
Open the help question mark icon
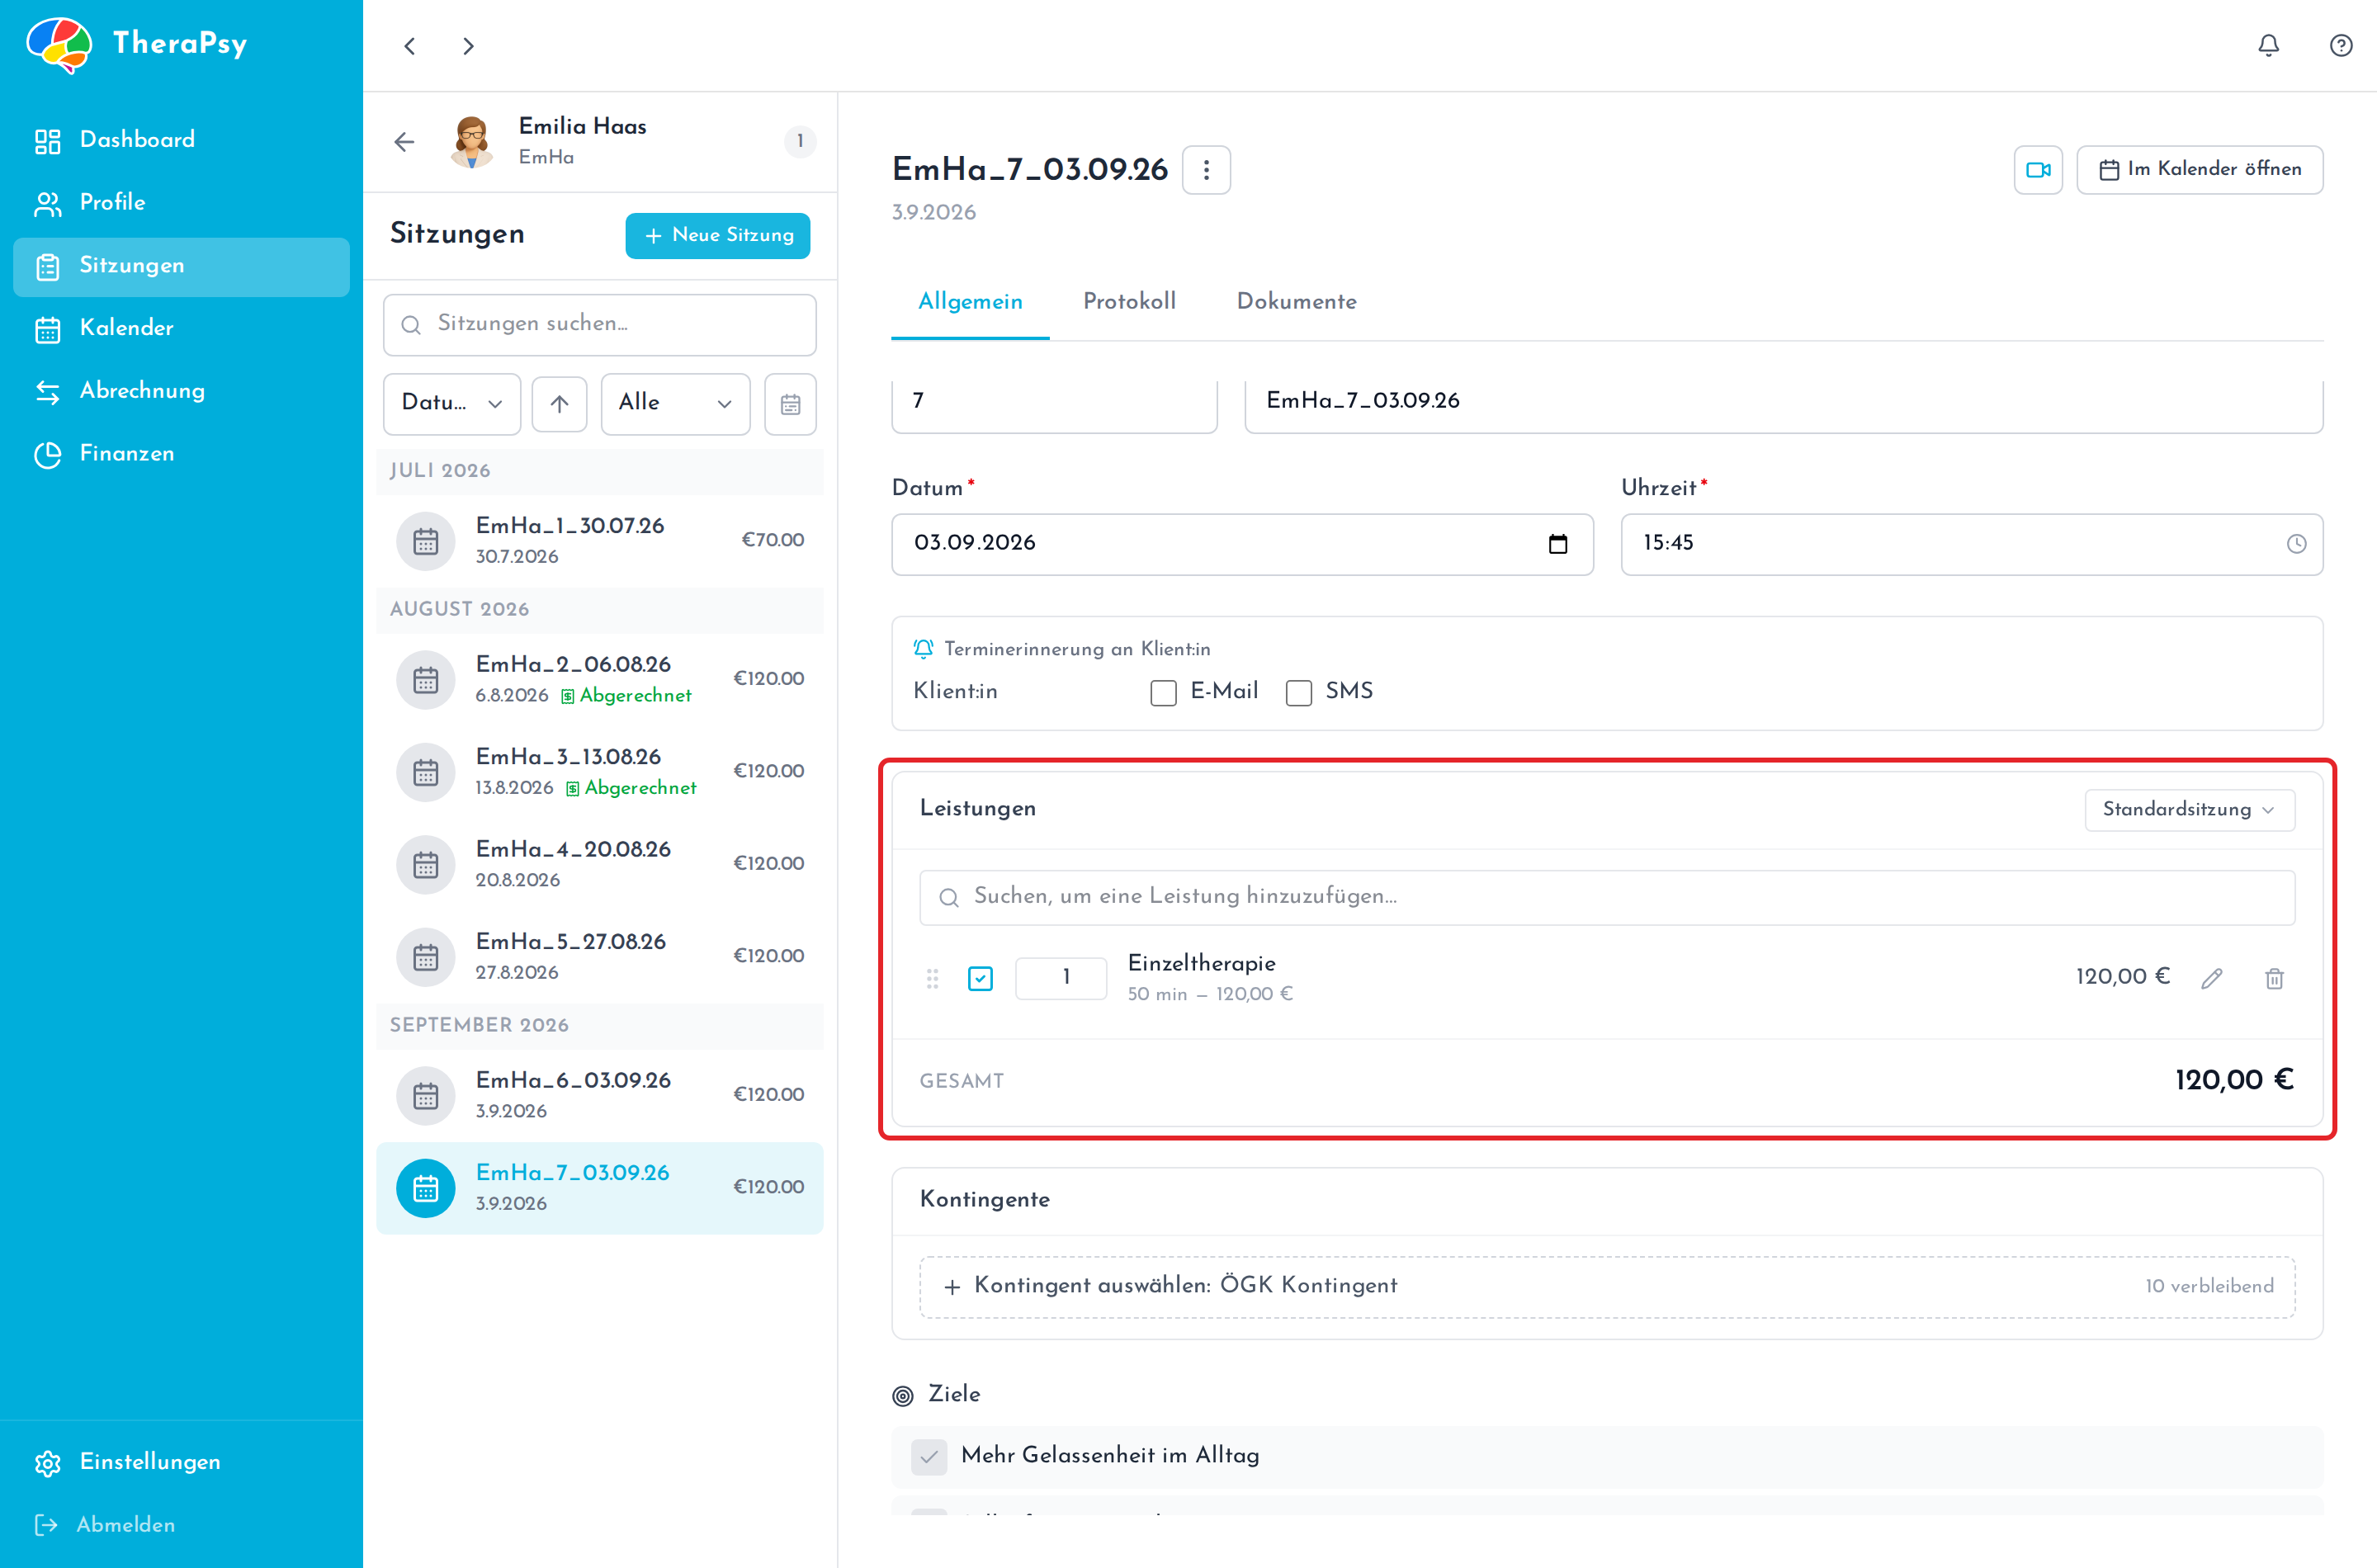tap(2341, 46)
